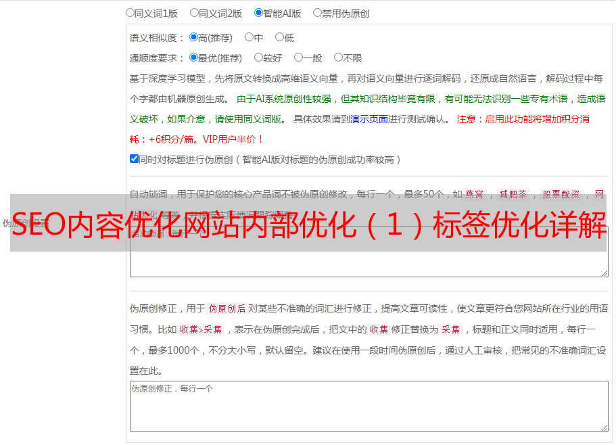Viewport: 616px width, 445px height.
Task: Set 语义相似度 to 低
Action: click(x=279, y=37)
